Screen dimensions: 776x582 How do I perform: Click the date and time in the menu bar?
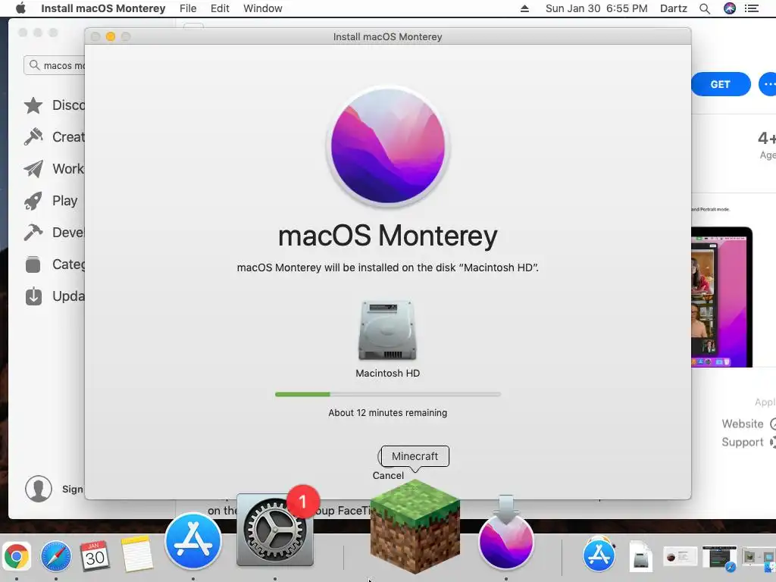(596, 8)
